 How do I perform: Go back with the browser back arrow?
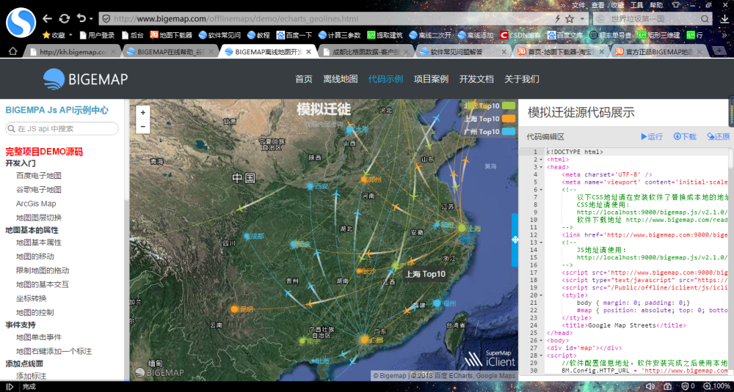pyautogui.click(x=47, y=19)
